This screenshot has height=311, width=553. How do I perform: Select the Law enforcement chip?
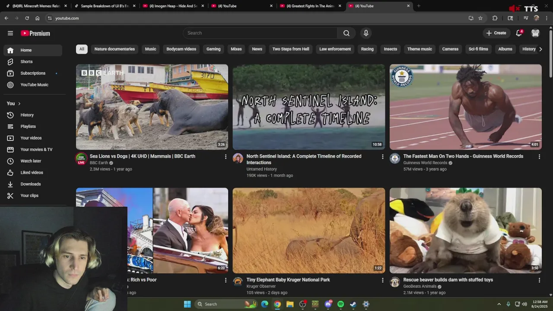click(x=335, y=49)
